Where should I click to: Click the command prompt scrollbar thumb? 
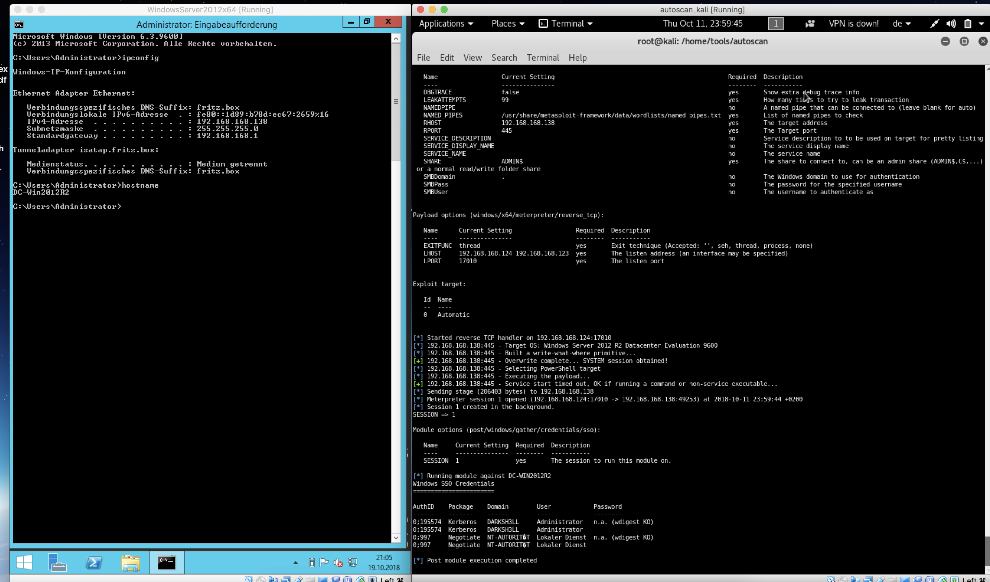click(395, 102)
